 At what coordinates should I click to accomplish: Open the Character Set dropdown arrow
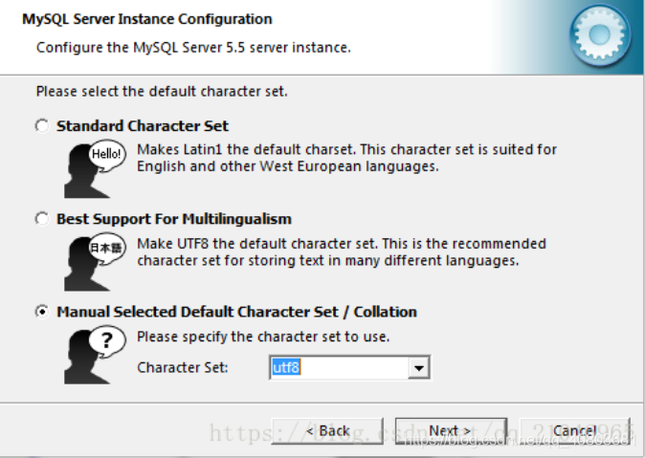pos(419,367)
